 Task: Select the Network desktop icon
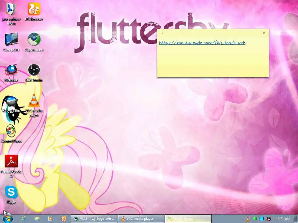(11, 73)
